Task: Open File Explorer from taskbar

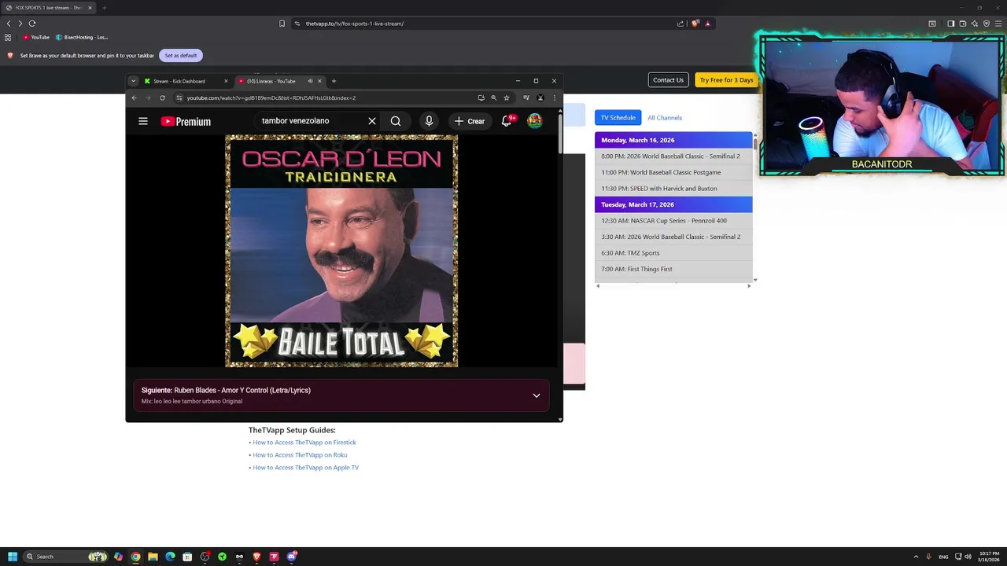Action: tap(153, 557)
